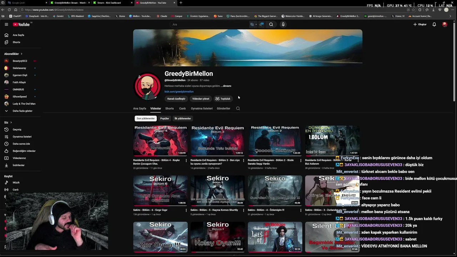Open Beğendiğim videolar

[21, 151]
